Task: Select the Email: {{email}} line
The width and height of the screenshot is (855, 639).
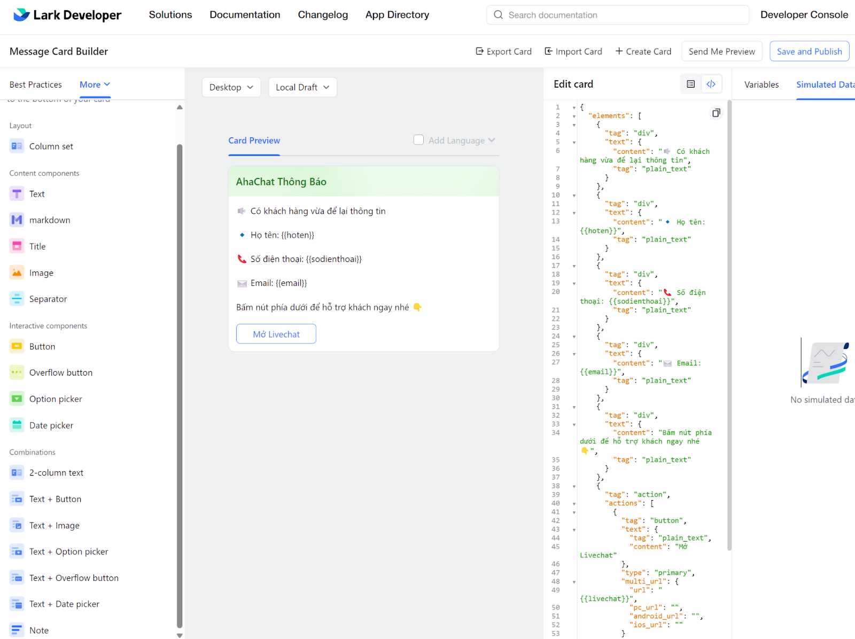Action: pos(272,283)
